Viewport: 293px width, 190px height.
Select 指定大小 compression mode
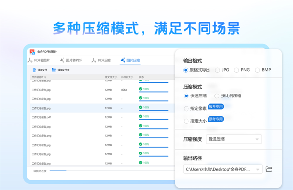point(195,121)
